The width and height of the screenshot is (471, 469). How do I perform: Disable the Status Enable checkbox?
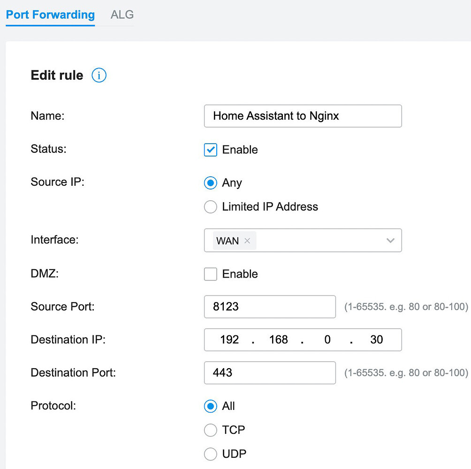click(211, 150)
